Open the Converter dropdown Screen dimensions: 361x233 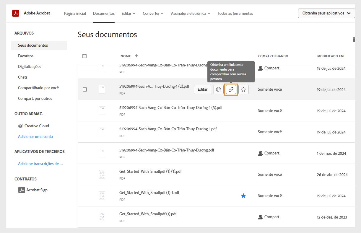pyautogui.click(x=153, y=13)
